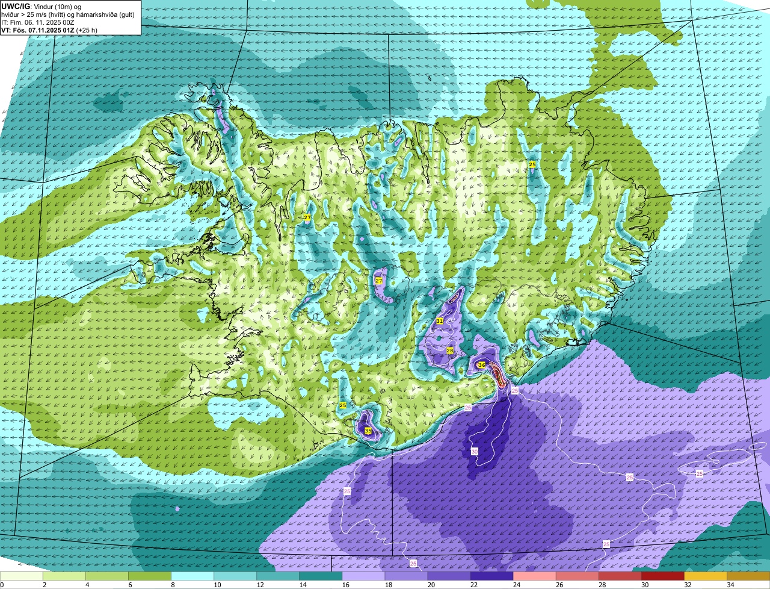Click the 24–26 m/s light pink legend swatch

[534, 576]
